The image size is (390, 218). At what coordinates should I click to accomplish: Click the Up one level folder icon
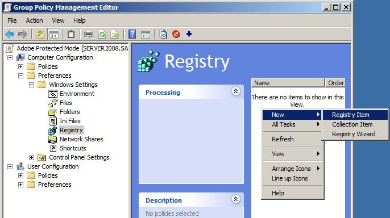(x=40, y=34)
